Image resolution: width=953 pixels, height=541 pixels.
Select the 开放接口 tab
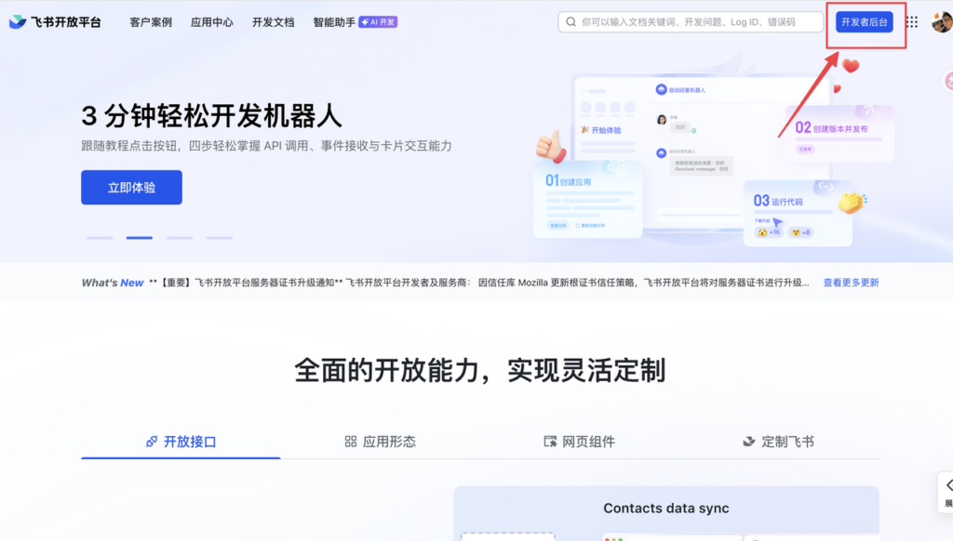tap(181, 442)
